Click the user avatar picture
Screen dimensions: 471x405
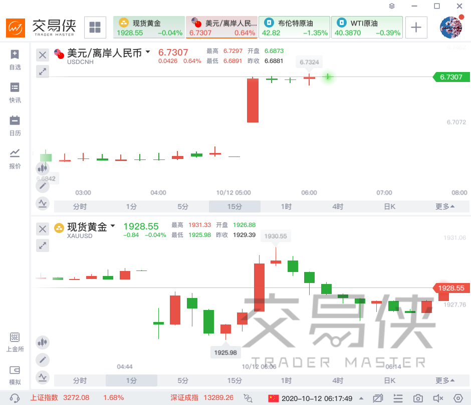point(451,27)
